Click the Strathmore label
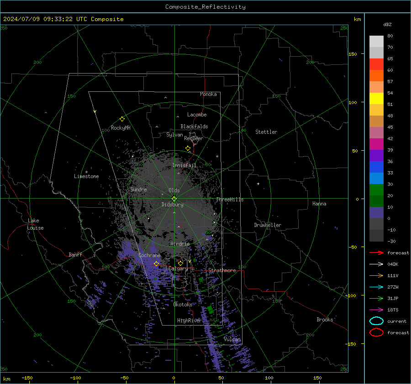This screenshot has height=384, width=411. click(x=222, y=270)
